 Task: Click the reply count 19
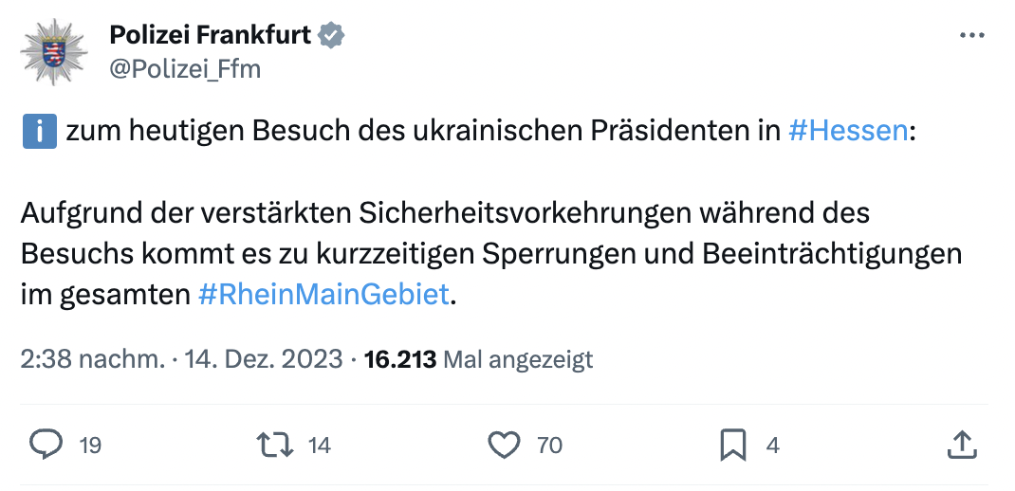point(90,445)
